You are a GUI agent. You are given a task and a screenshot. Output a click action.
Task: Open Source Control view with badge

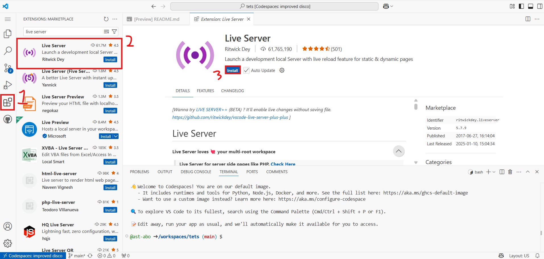point(8,68)
